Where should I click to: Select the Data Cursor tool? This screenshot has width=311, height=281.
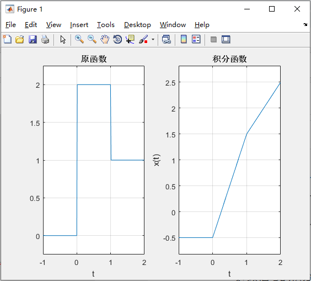(130, 39)
